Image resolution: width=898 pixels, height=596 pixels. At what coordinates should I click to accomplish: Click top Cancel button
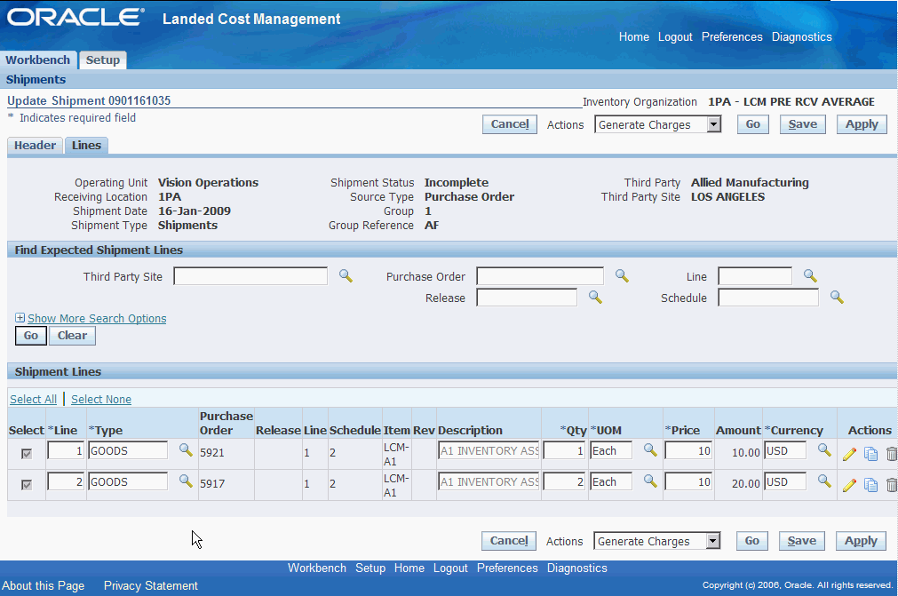point(510,124)
